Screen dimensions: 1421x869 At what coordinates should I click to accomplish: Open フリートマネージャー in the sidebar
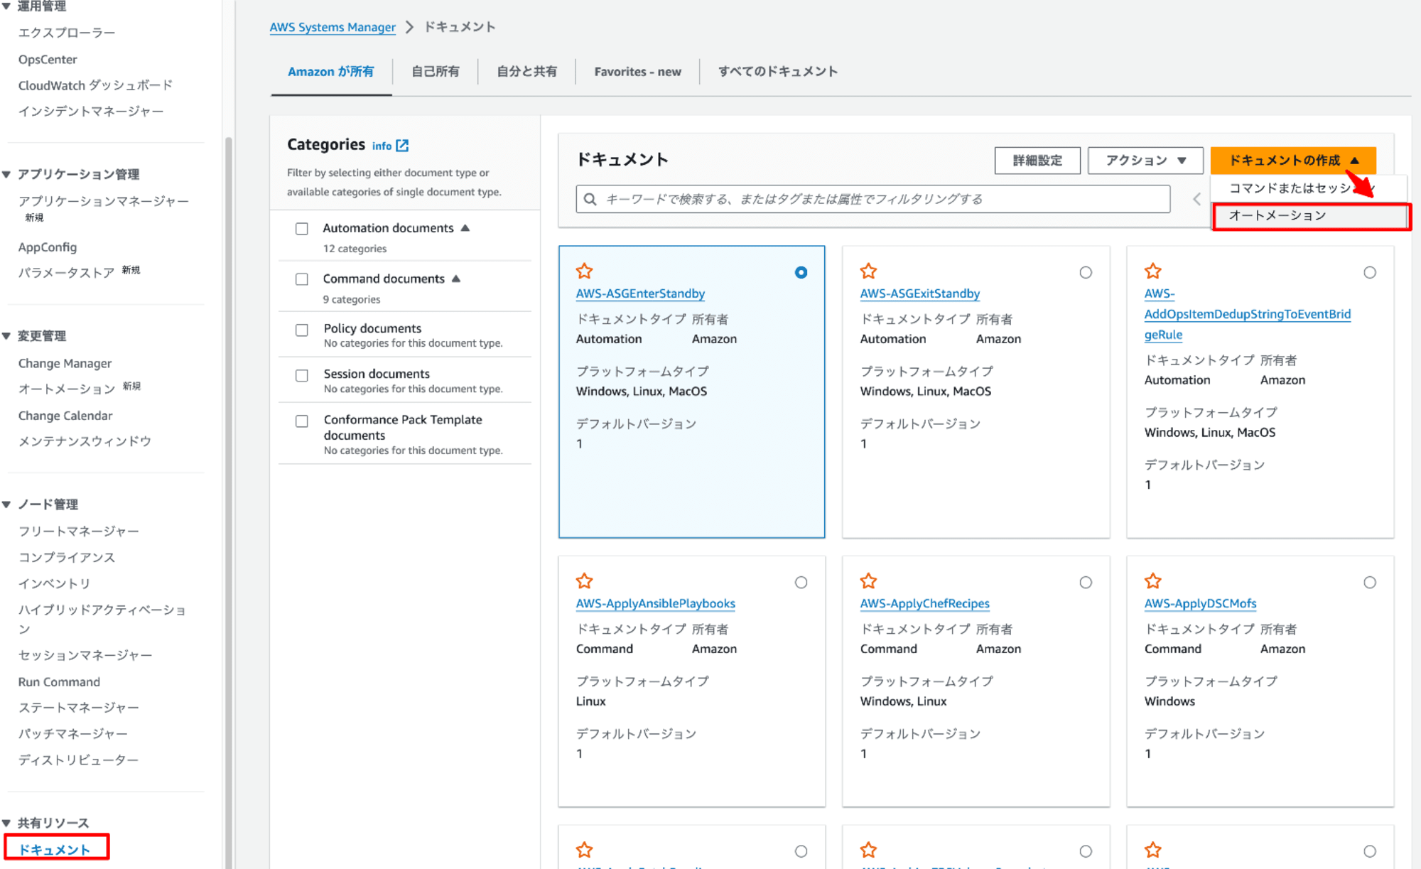click(x=78, y=531)
